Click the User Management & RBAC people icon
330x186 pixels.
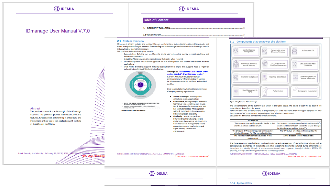point(236,91)
